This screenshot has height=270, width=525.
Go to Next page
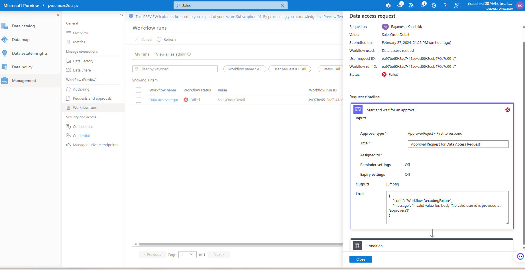[219, 255]
